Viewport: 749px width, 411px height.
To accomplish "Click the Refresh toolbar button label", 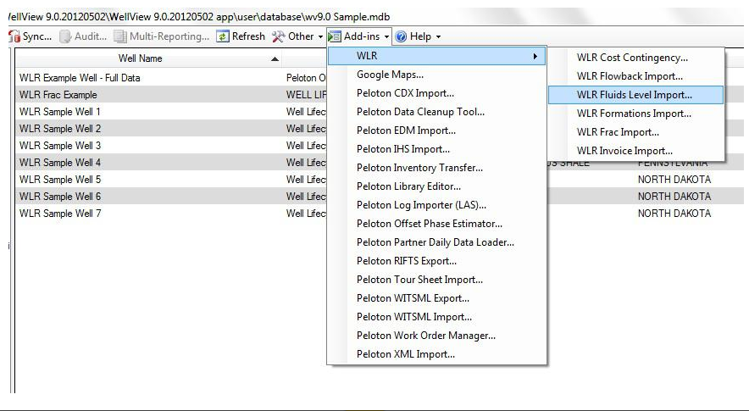I will tap(248, 36).
